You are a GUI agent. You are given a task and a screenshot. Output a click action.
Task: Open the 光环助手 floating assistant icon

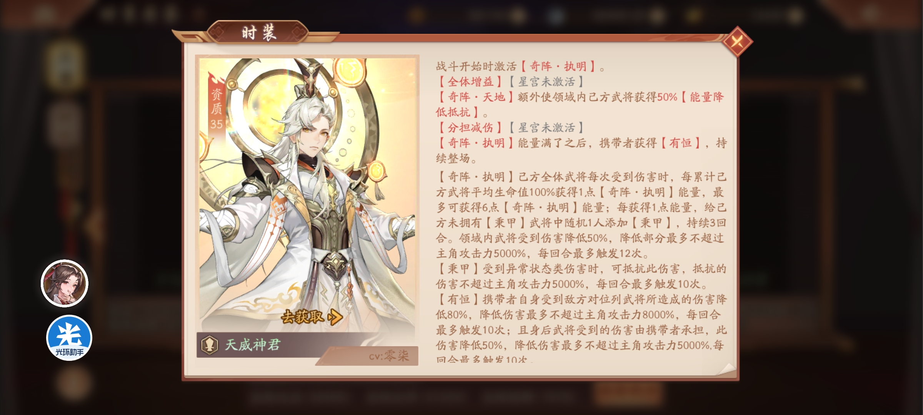[x=69, y=338]
